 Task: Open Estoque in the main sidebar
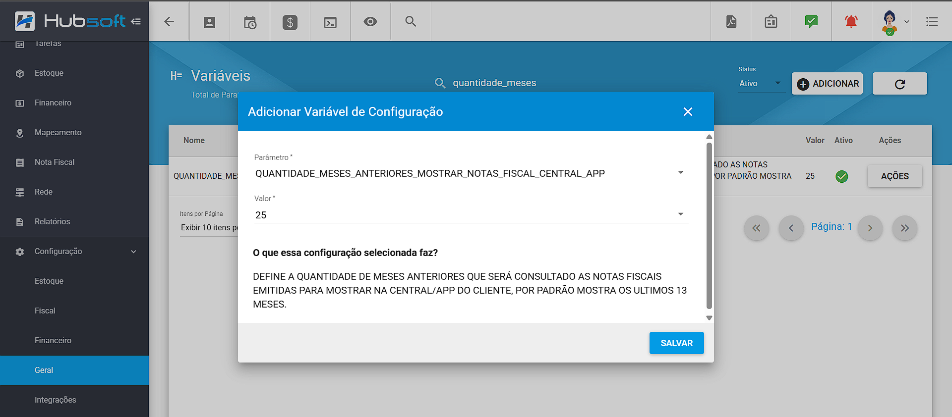tap(74, 73)
